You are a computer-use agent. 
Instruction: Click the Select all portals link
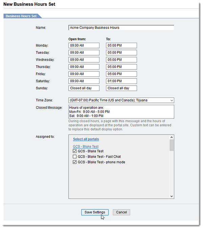pyautogui.click(x=86, y=139)
